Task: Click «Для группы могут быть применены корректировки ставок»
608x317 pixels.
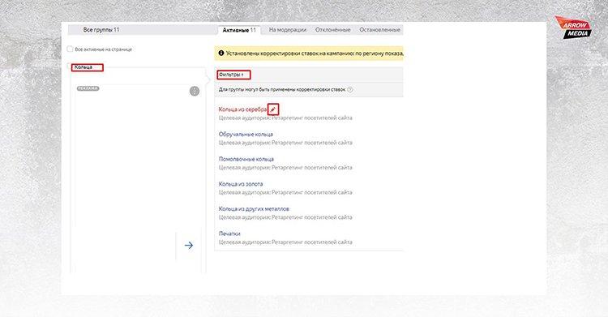Action: pyautogui.click(x=282, y=90)
